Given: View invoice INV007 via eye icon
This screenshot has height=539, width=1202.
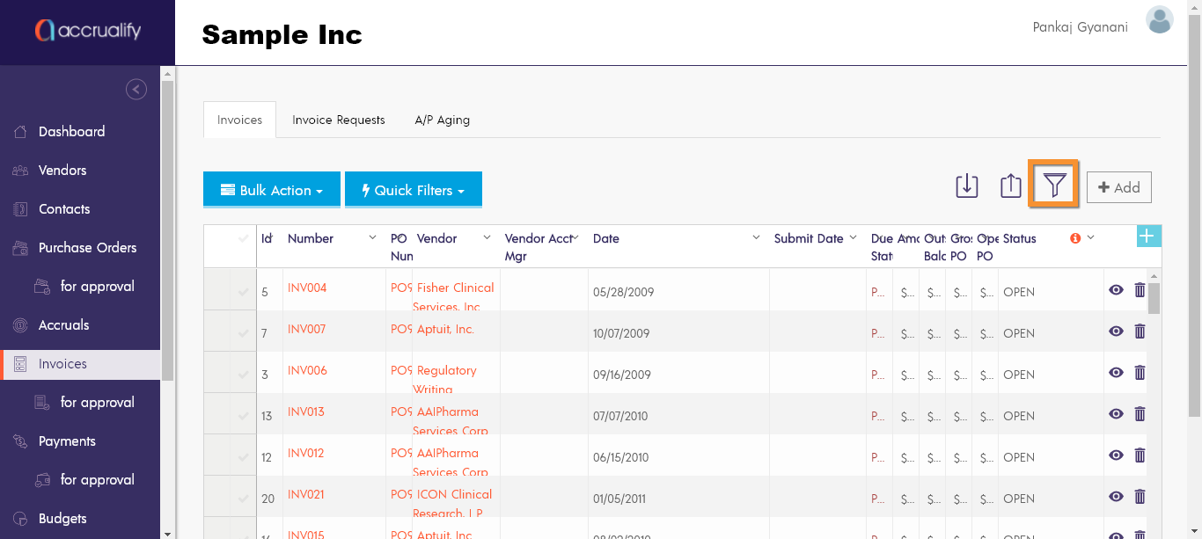Looking at the screenshot, I should tap(1116, 331).
